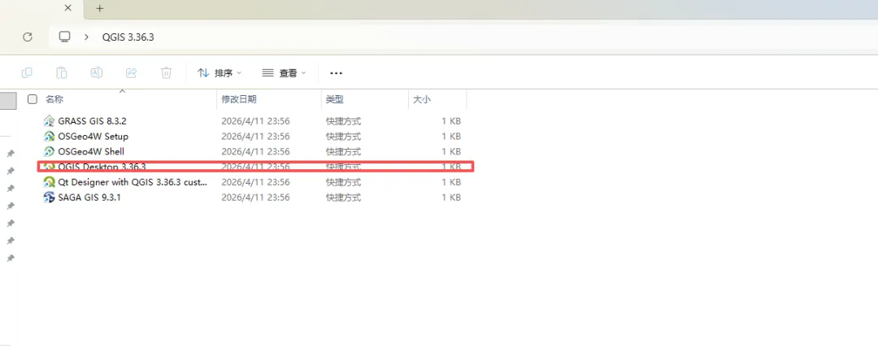Viewport: 878px width, 348px height.
Task: Click the Share icon in the toolbar
Action: pos(132,73)
